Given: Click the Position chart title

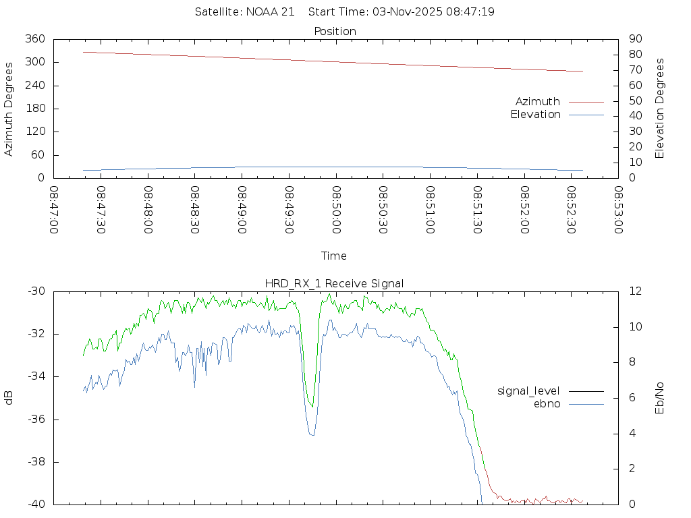Looking at the screenshot, I should pos(335,31).
